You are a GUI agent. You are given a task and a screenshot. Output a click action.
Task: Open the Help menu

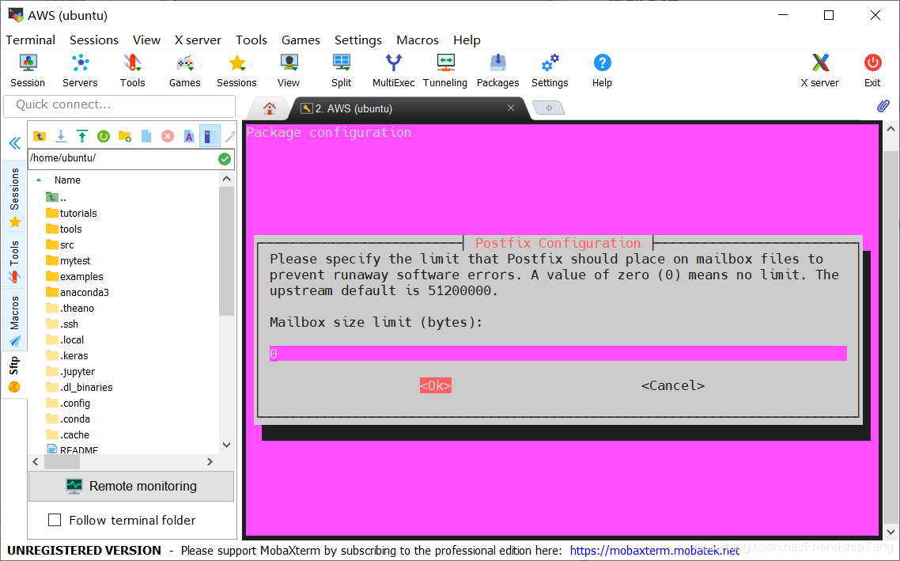[x=467, y=40]
